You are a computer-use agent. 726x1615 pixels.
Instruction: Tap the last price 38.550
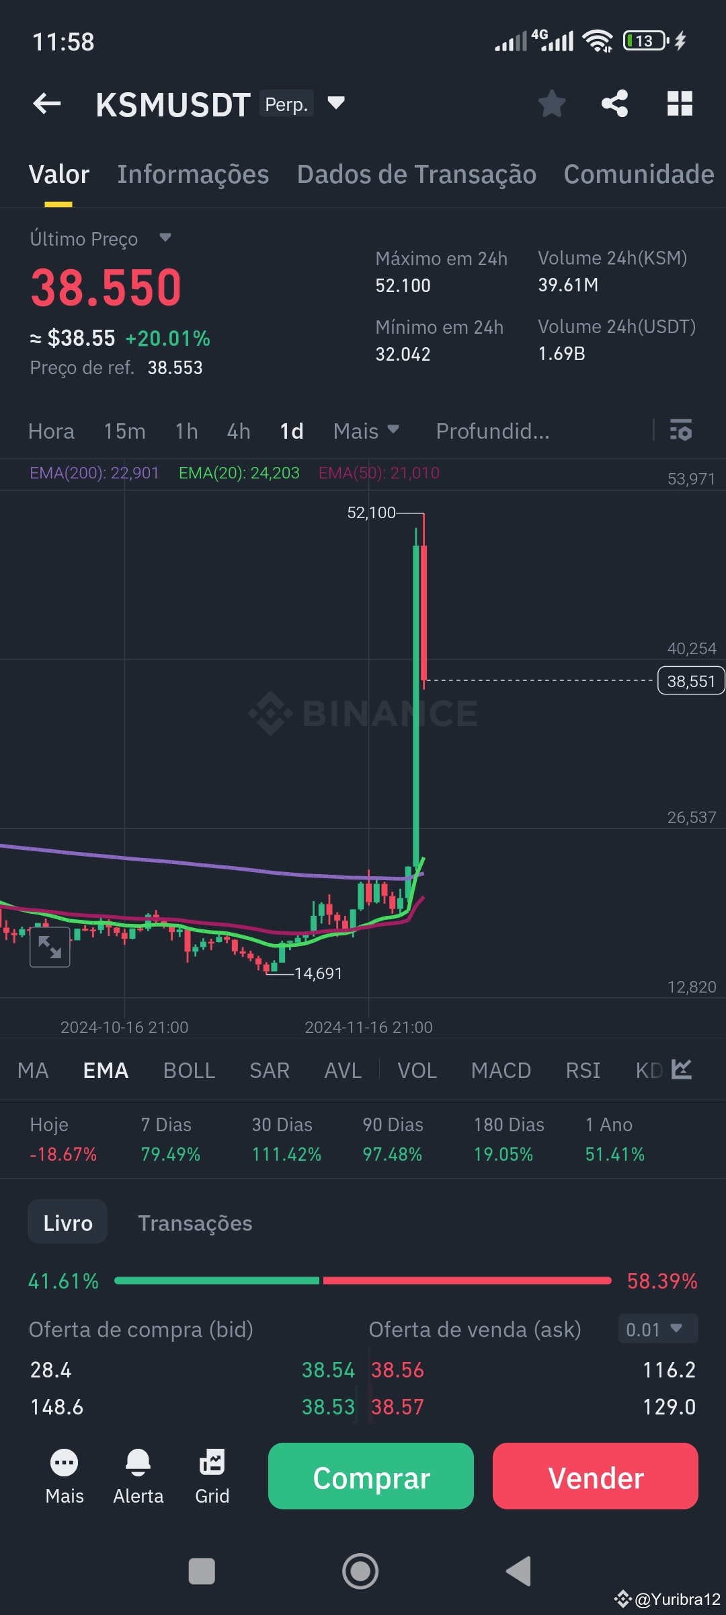(106, 287)
